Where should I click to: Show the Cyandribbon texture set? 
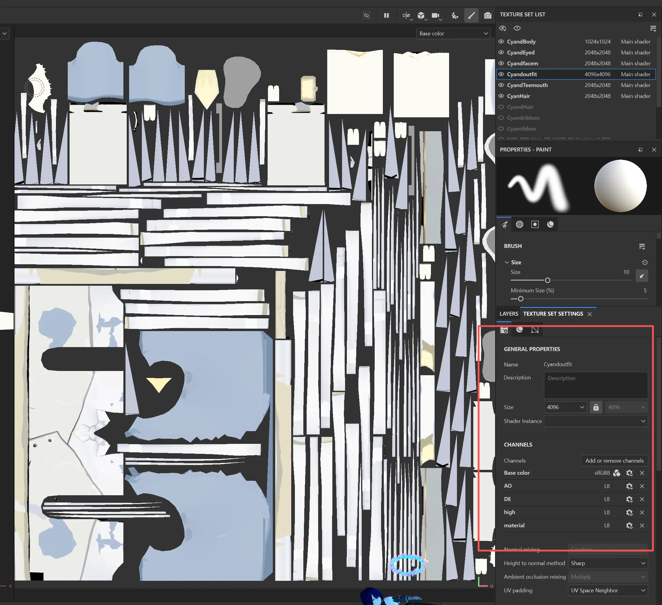pyautogui.click(x=501, y=118)
